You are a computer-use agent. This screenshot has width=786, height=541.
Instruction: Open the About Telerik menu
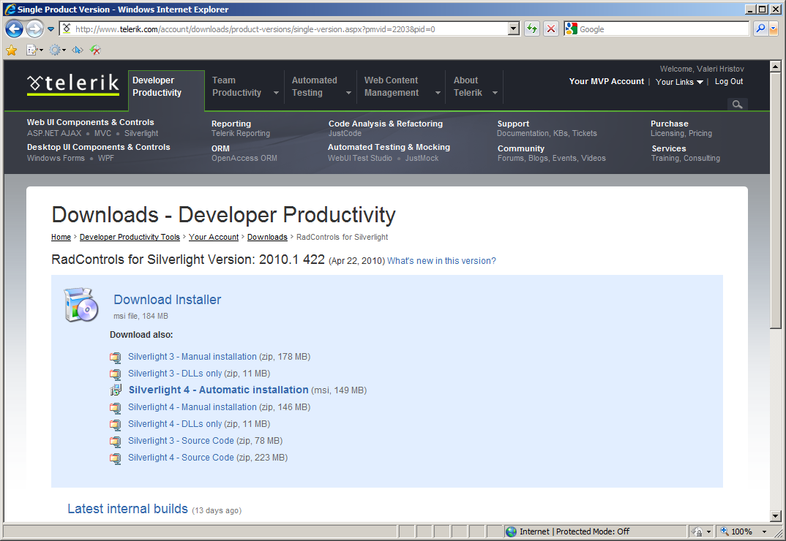pyautogui.click(x=475, y=86)
